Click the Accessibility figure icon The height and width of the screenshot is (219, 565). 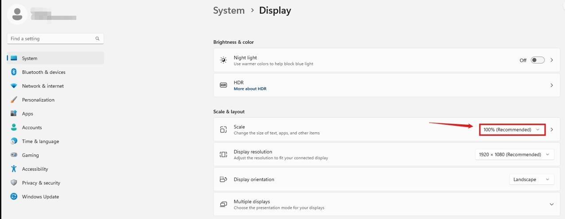coord(14,169)
